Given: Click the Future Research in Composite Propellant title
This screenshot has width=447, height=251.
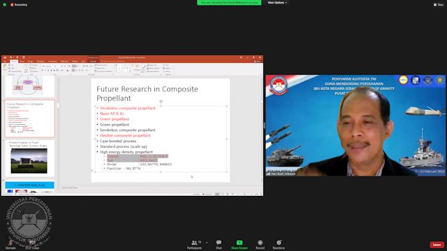Looking at the screenshot, I should point(147,93).
